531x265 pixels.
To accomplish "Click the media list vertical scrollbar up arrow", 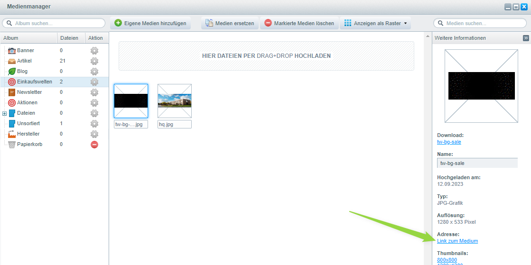I will (x=427, y=36).
